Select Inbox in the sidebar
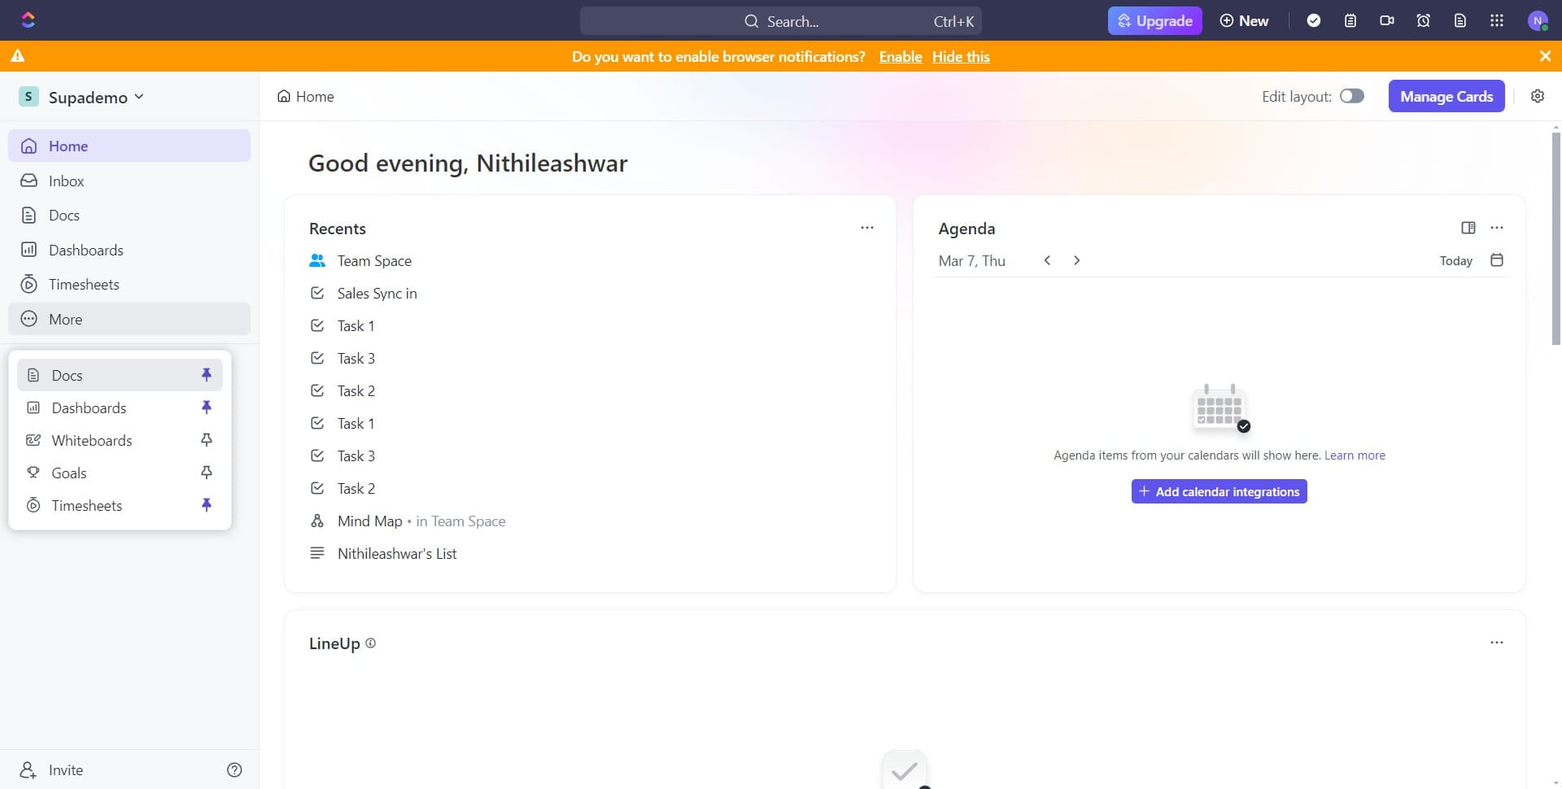Viewport: 1562px width, 789px height. click(67, 181)
